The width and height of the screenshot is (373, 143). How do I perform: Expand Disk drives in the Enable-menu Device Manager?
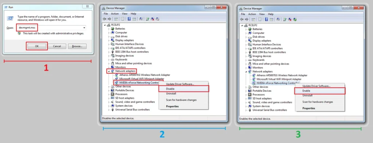[x=246, y=37]
